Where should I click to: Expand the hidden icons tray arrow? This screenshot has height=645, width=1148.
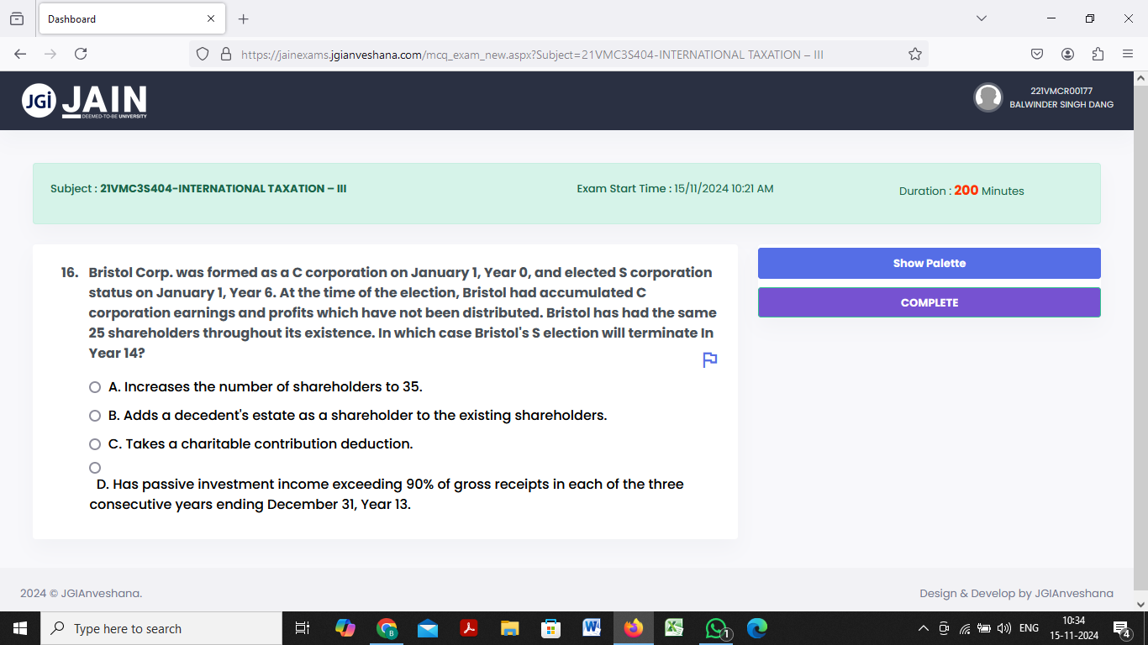click(x=922, y=627)
